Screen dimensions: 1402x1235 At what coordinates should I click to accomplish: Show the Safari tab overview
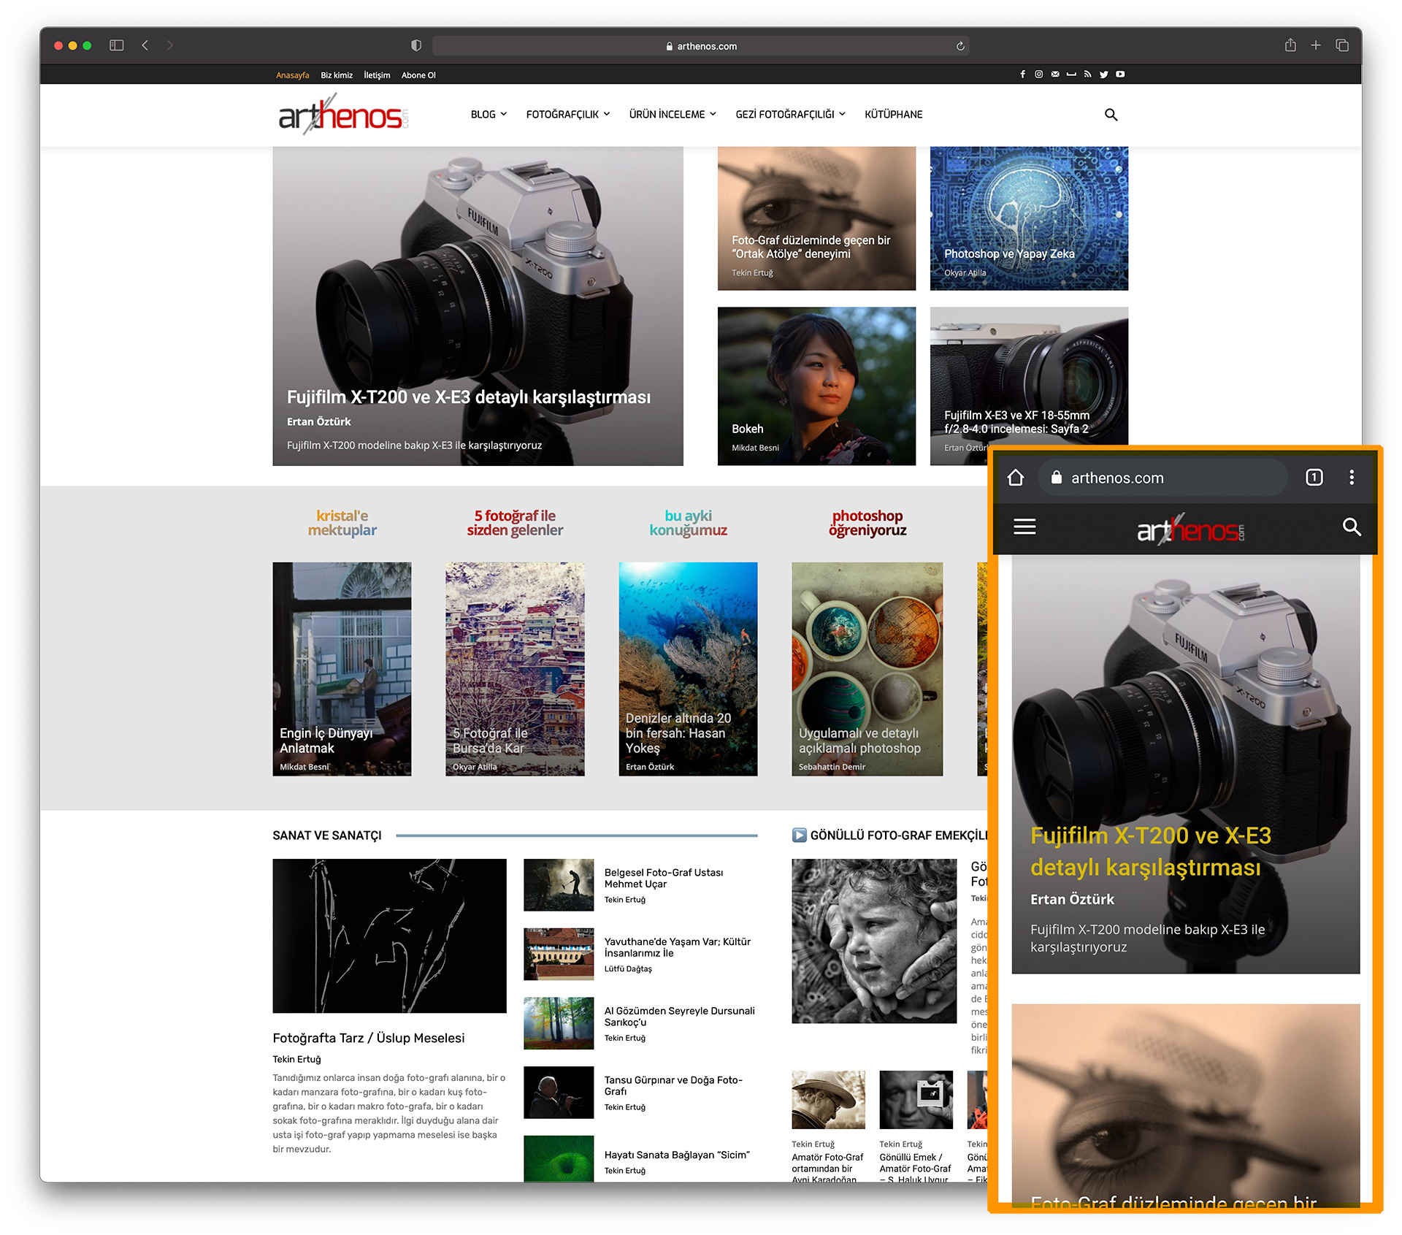1342,45
